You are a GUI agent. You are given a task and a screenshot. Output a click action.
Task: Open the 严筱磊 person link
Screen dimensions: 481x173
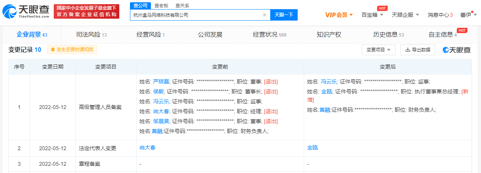pos(160,82)
